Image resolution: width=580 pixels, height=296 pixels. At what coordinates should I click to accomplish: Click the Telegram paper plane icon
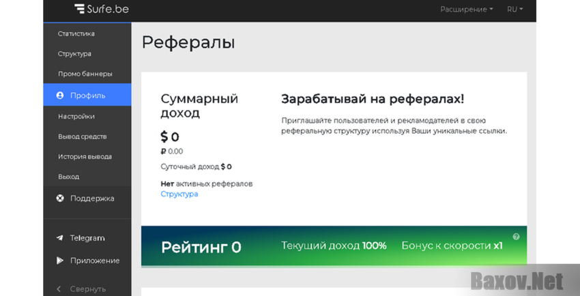(59, 238)
